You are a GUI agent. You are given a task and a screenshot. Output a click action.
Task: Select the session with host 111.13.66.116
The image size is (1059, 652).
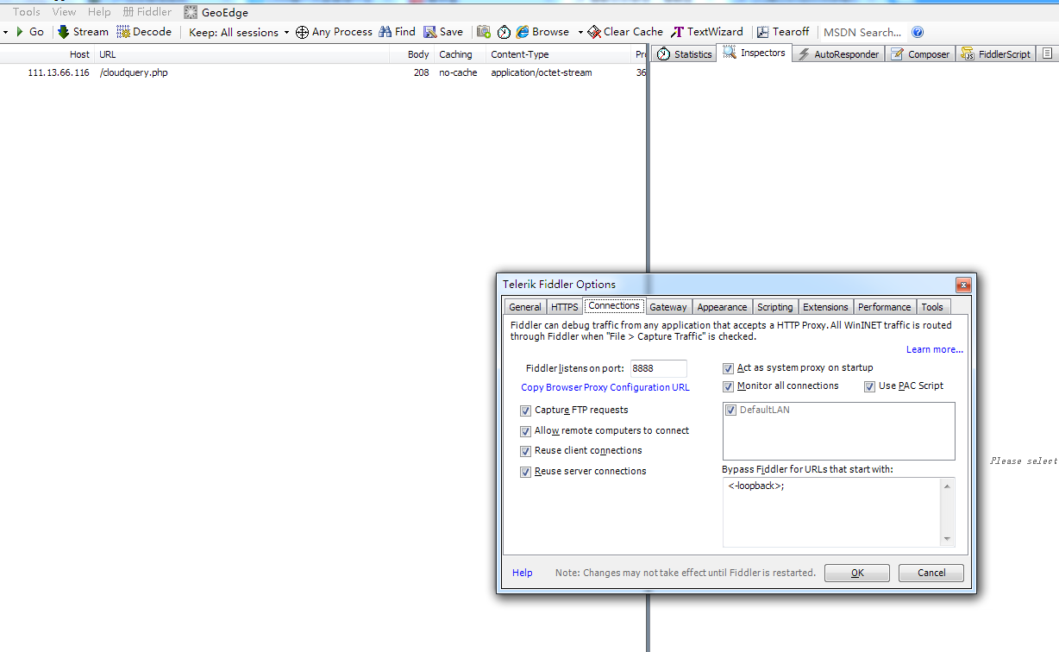[59, 72]
